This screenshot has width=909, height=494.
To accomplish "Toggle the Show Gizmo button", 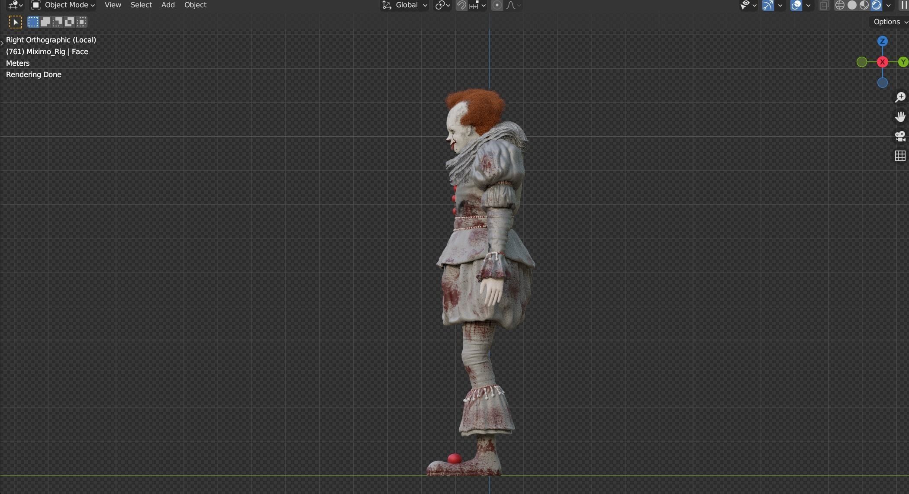I will click(x=768, y=5).
